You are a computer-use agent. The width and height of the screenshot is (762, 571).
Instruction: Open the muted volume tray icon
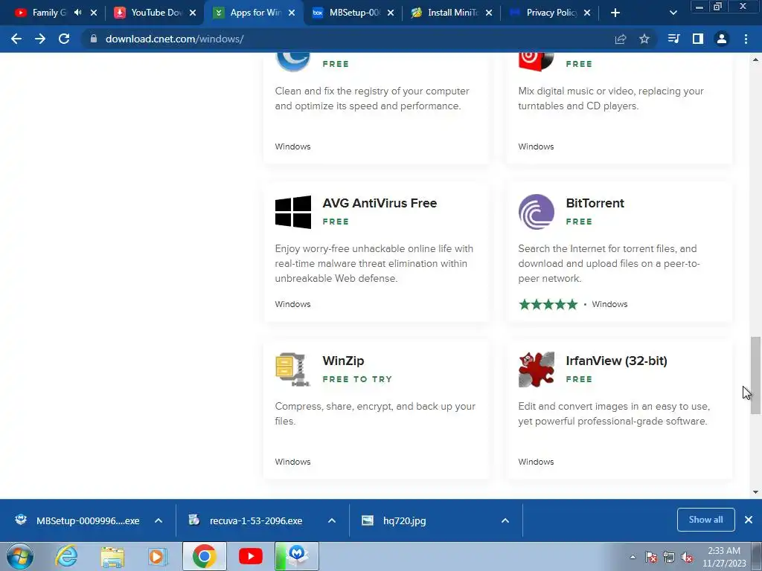687,557
